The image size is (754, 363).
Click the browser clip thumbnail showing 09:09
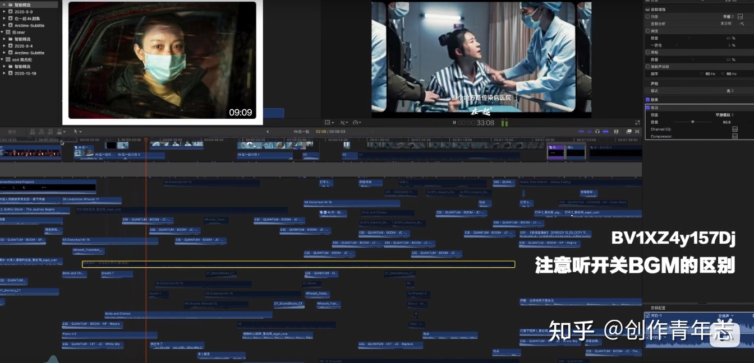point(162,60)
